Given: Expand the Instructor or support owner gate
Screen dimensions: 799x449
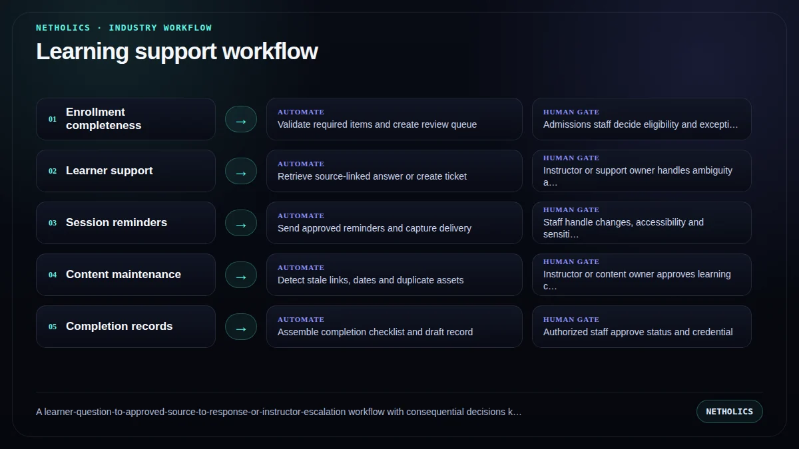Looking at the screenshot, I should (642, 171).
